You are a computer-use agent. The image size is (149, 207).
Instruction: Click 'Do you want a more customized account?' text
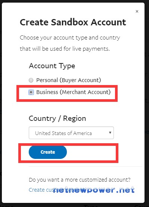coord(80,180)
